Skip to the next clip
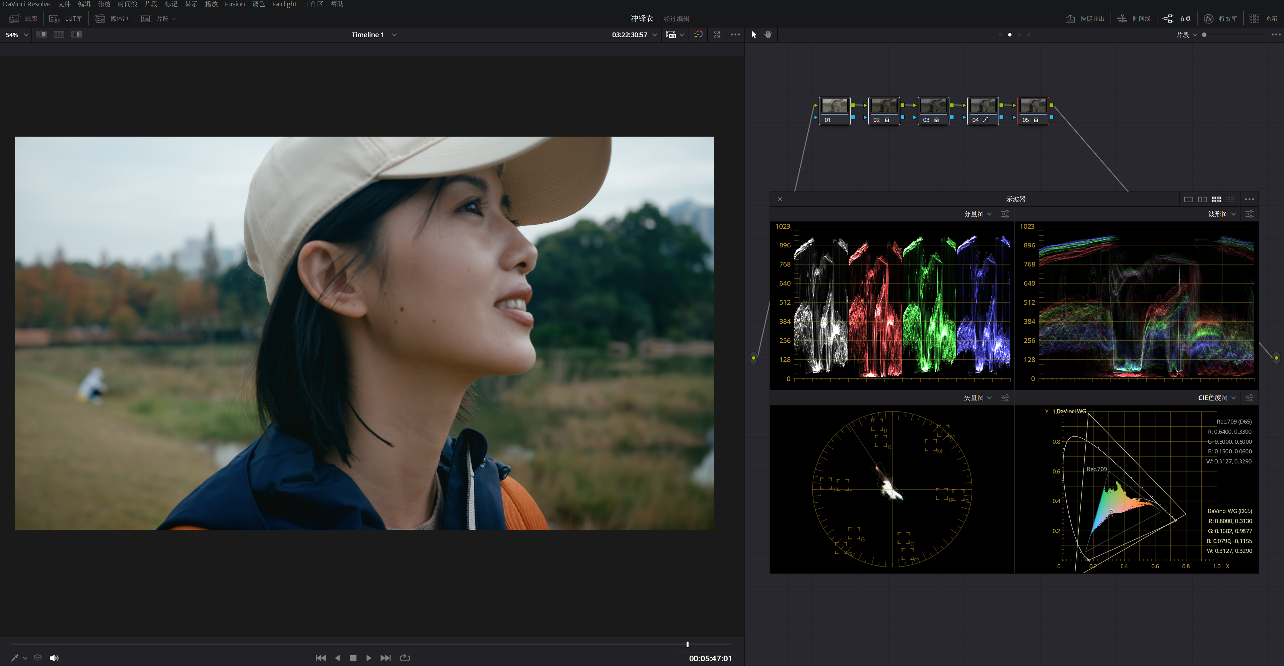 click(385, 658)
